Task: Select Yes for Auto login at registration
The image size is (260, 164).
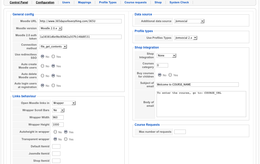Action: click(x=53, y=85)
